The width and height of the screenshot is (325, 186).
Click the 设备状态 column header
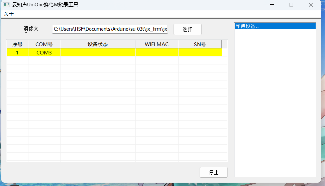pyautogui.click(x=98, y=44)
